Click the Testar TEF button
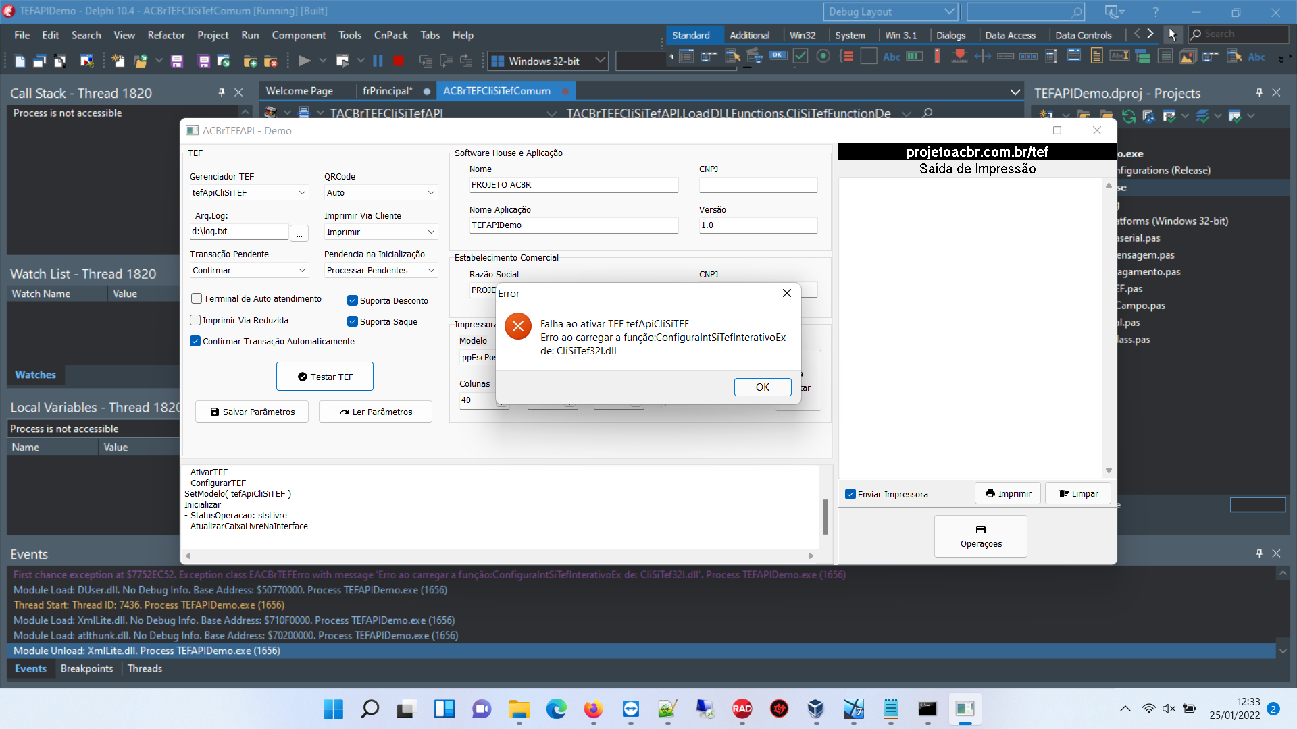This screenshot has height=729, width=1297. pos(325,377)
